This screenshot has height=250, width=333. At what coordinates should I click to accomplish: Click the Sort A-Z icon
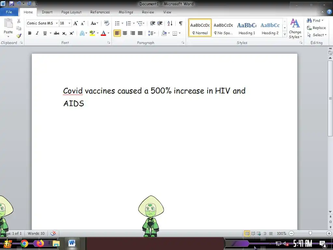tap(170, 23)
